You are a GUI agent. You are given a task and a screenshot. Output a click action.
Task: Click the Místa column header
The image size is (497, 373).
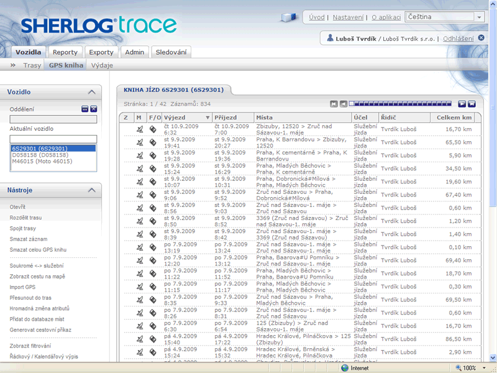coord(303,117)
